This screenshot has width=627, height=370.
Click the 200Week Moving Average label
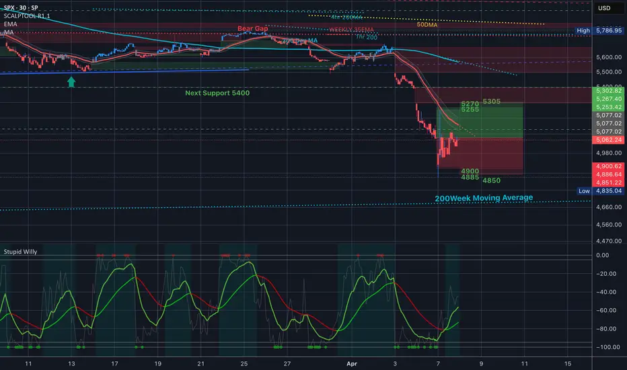(484, 198)
